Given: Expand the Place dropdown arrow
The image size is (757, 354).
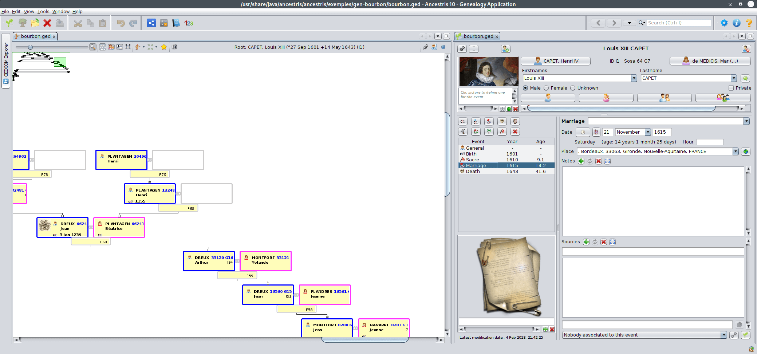Looking at the screenshot, I should 736,152.
